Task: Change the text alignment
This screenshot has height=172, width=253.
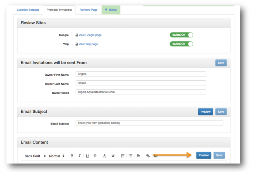Action: pyautogui.click(x=138, y=156)
